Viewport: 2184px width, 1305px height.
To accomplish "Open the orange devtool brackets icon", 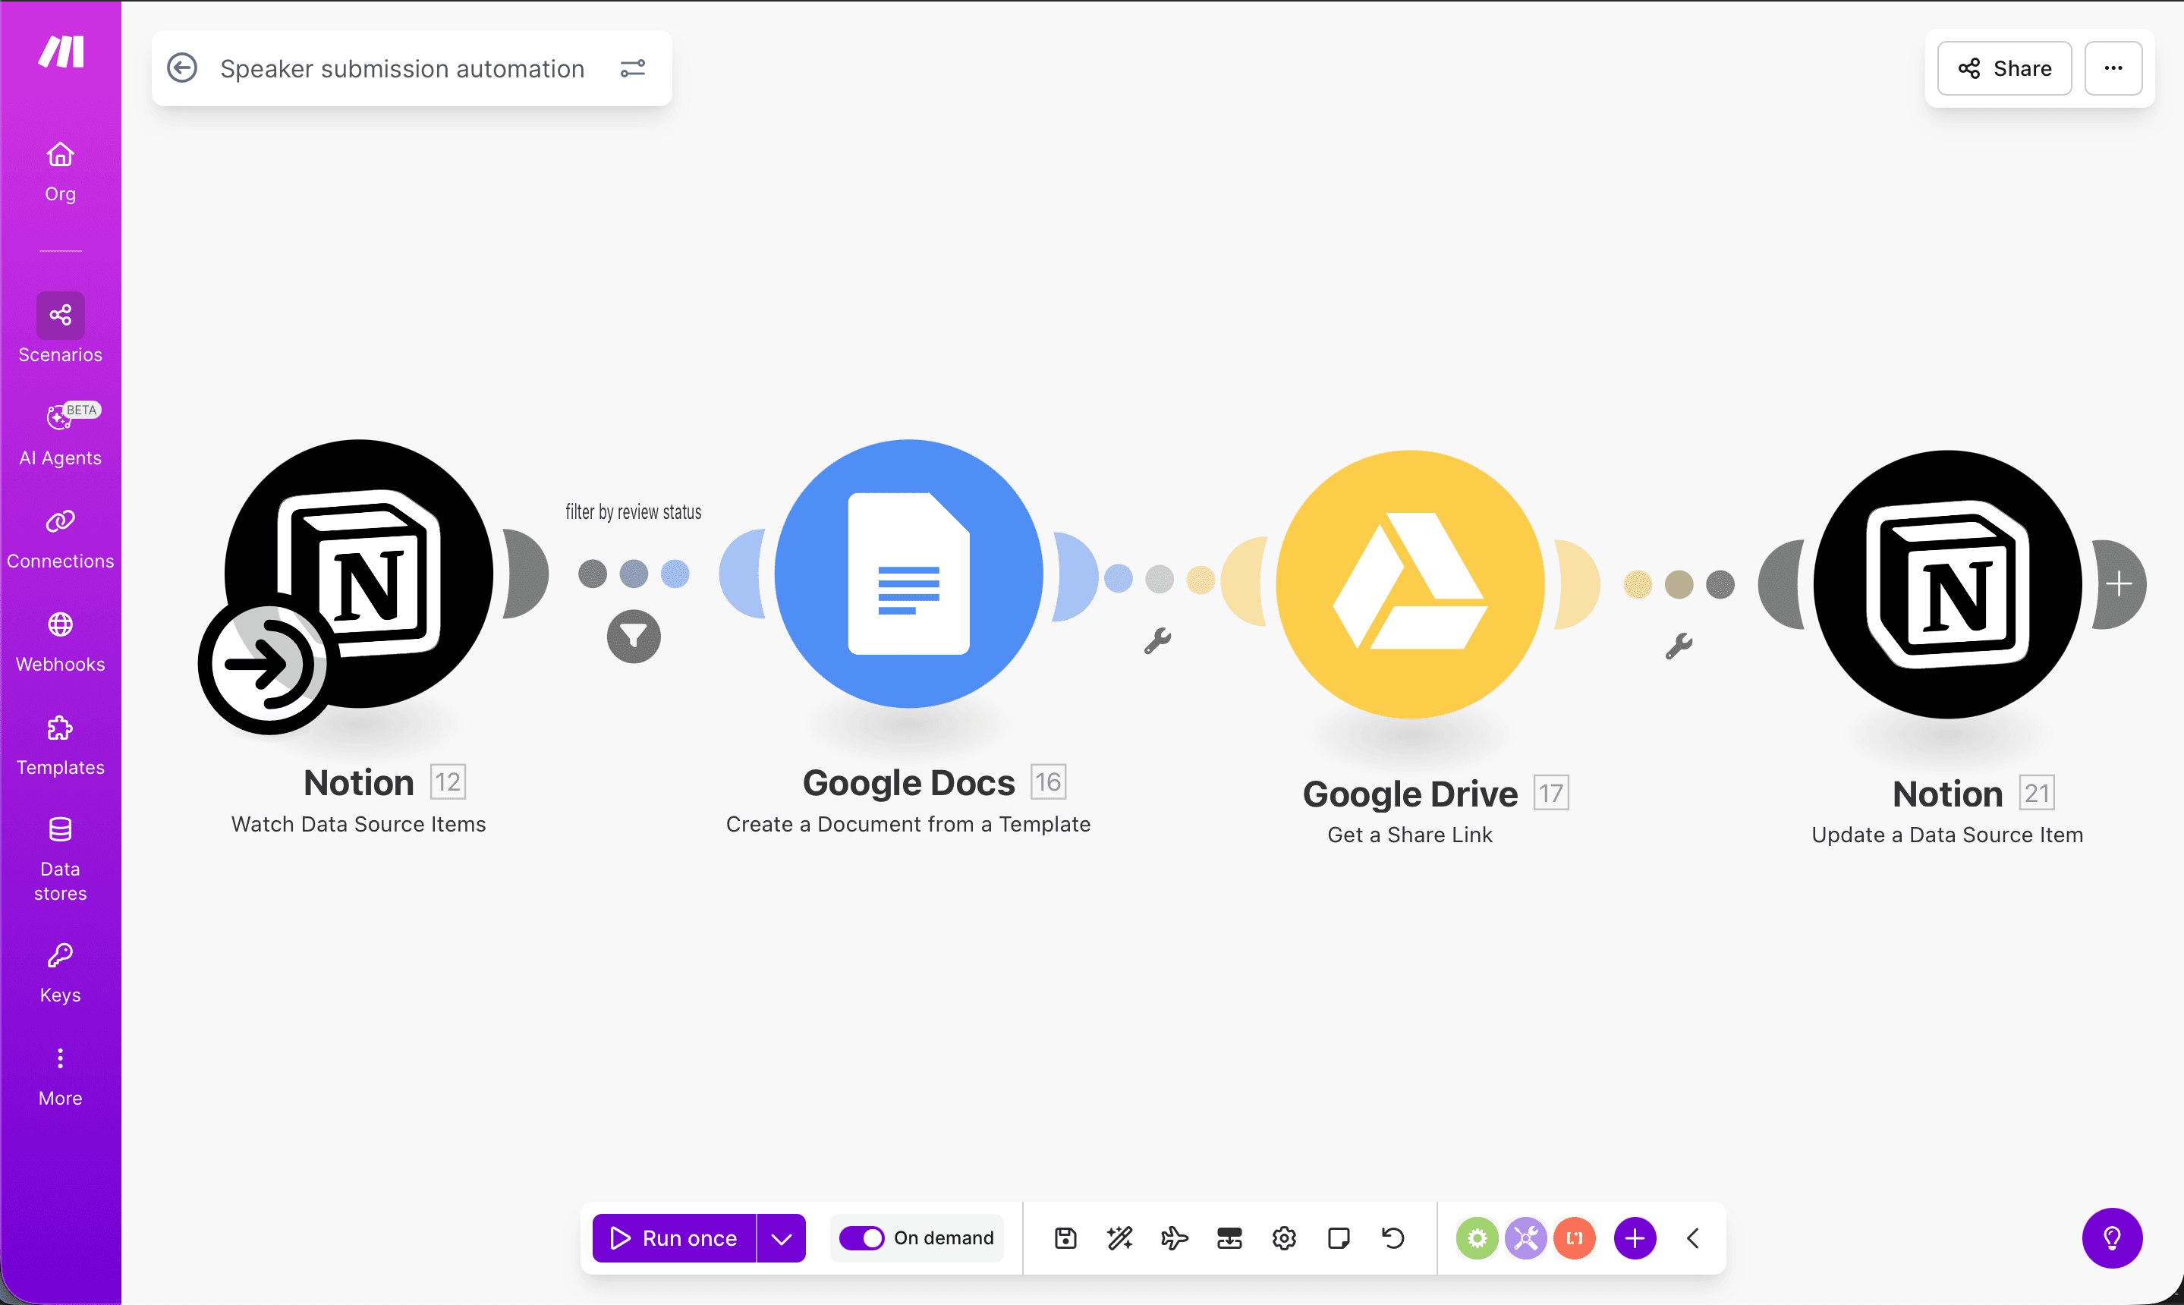I will coord(1575,1237).
